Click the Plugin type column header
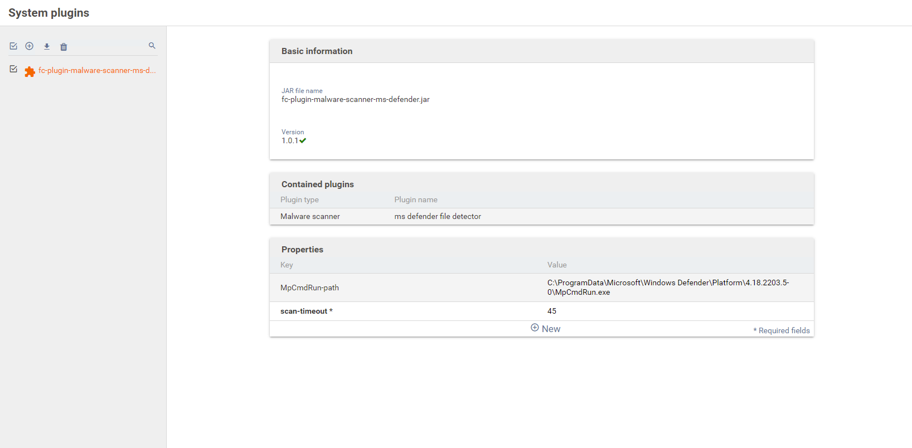Image resolution: width=912 pixels, height=448 pixels. (x=299, y=199)
